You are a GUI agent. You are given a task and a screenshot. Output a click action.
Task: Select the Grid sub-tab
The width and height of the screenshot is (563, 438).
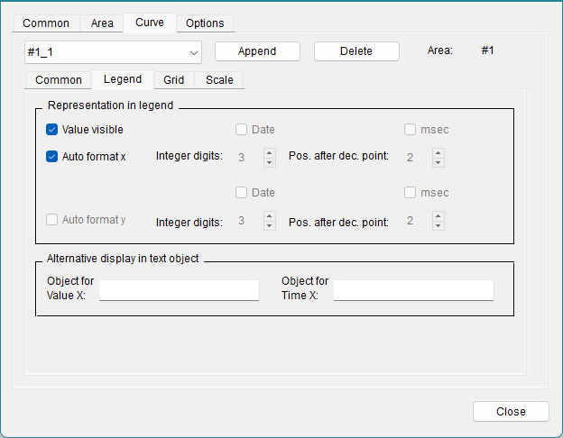pyautogui.click(x=174, y=80)
